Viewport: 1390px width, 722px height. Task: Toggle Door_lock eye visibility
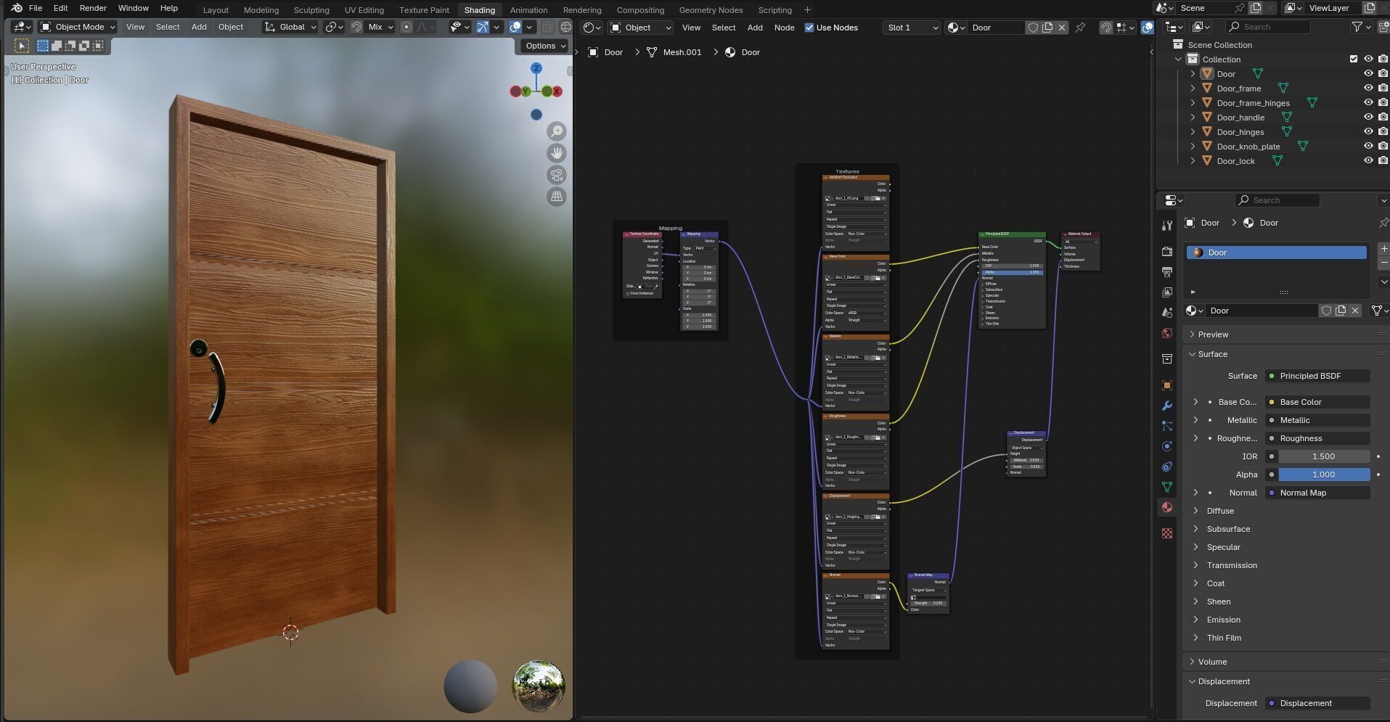[x=1368, y=160]
